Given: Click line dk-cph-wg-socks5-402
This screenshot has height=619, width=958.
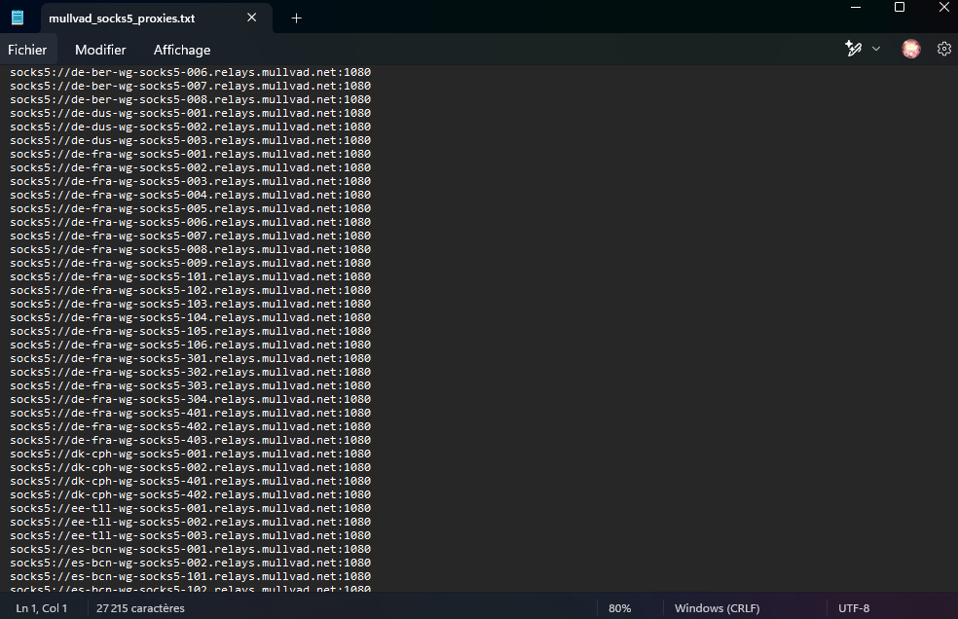Looking at the screenshot, I should [190, 495].
